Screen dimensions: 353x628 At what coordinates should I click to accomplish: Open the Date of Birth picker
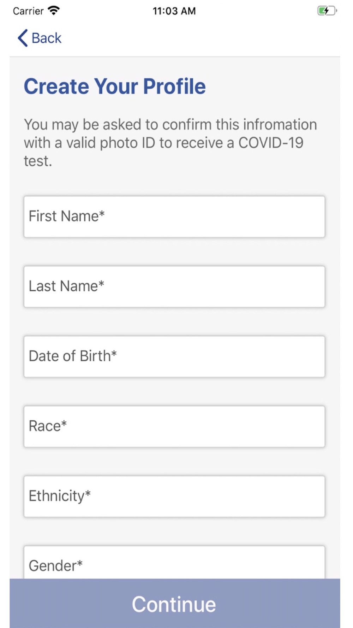[174, 356]
